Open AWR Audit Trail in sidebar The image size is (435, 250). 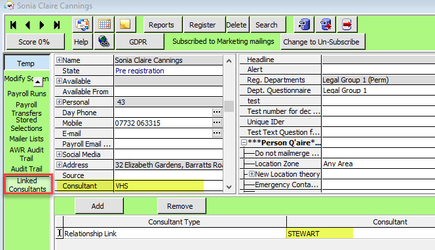pyautogui.click(x=27, y=154)
